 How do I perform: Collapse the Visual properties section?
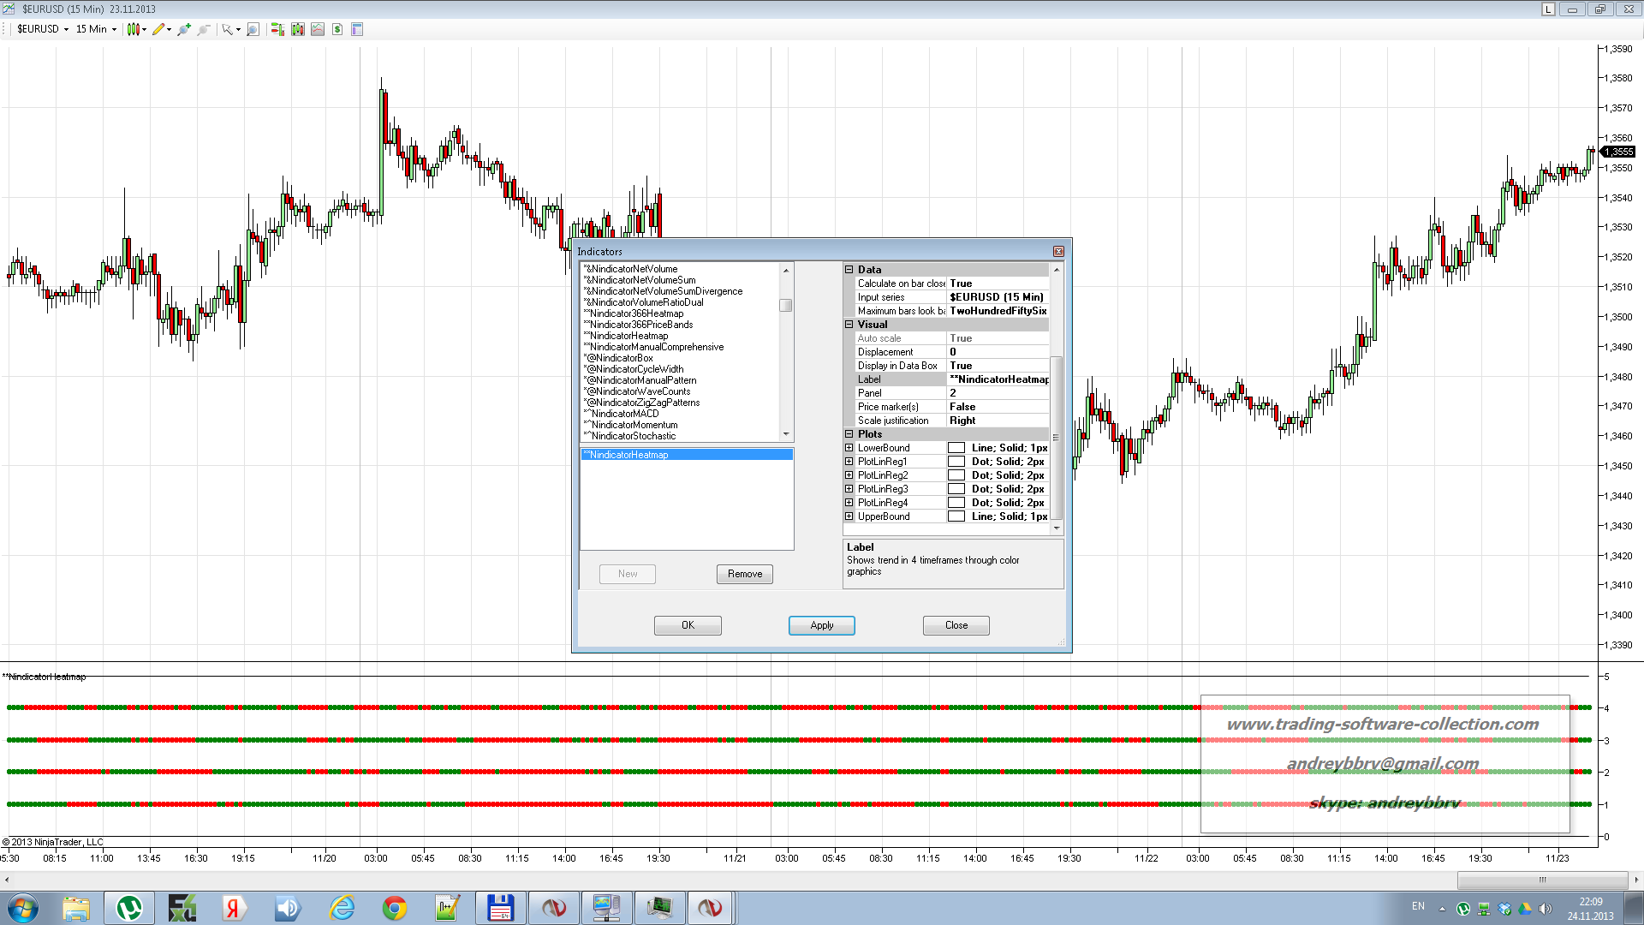[849, 325]
